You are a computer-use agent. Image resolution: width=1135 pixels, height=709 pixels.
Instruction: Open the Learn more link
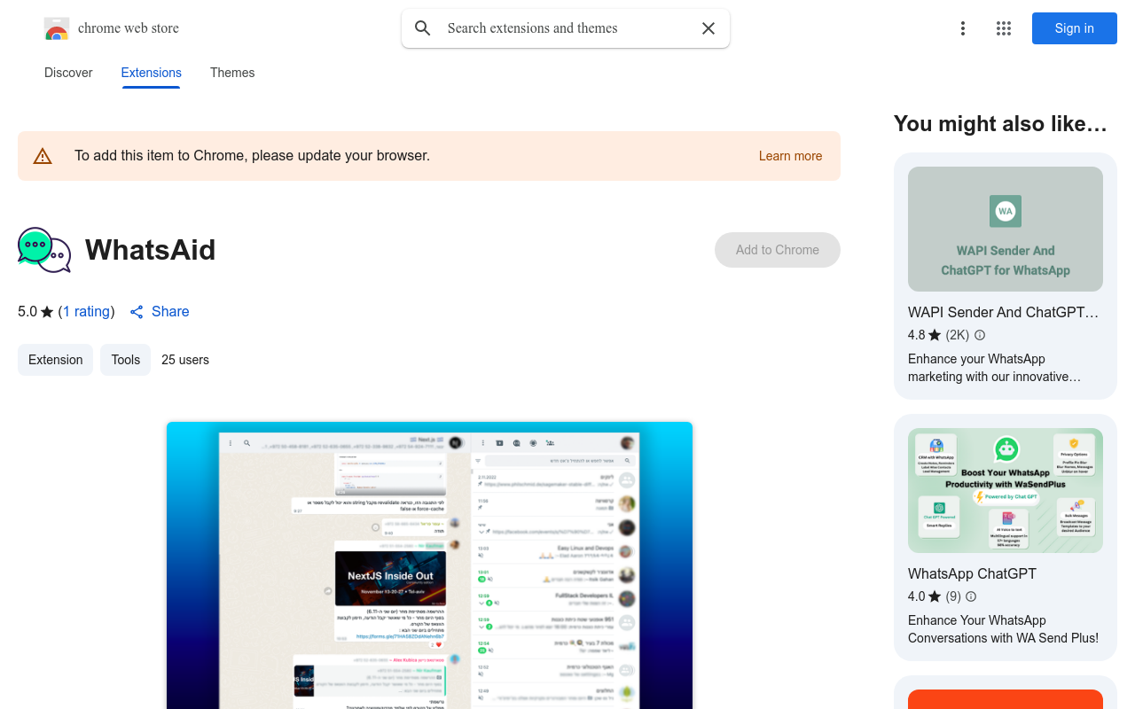(790, 156)
